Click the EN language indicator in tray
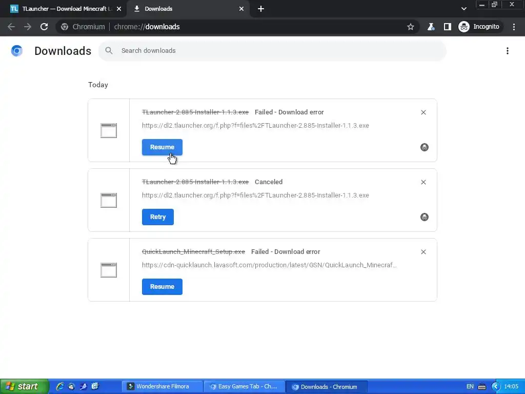 click(470, 386)
